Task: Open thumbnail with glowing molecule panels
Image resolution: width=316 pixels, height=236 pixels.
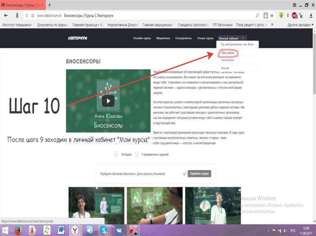Action: pos(155,205)
